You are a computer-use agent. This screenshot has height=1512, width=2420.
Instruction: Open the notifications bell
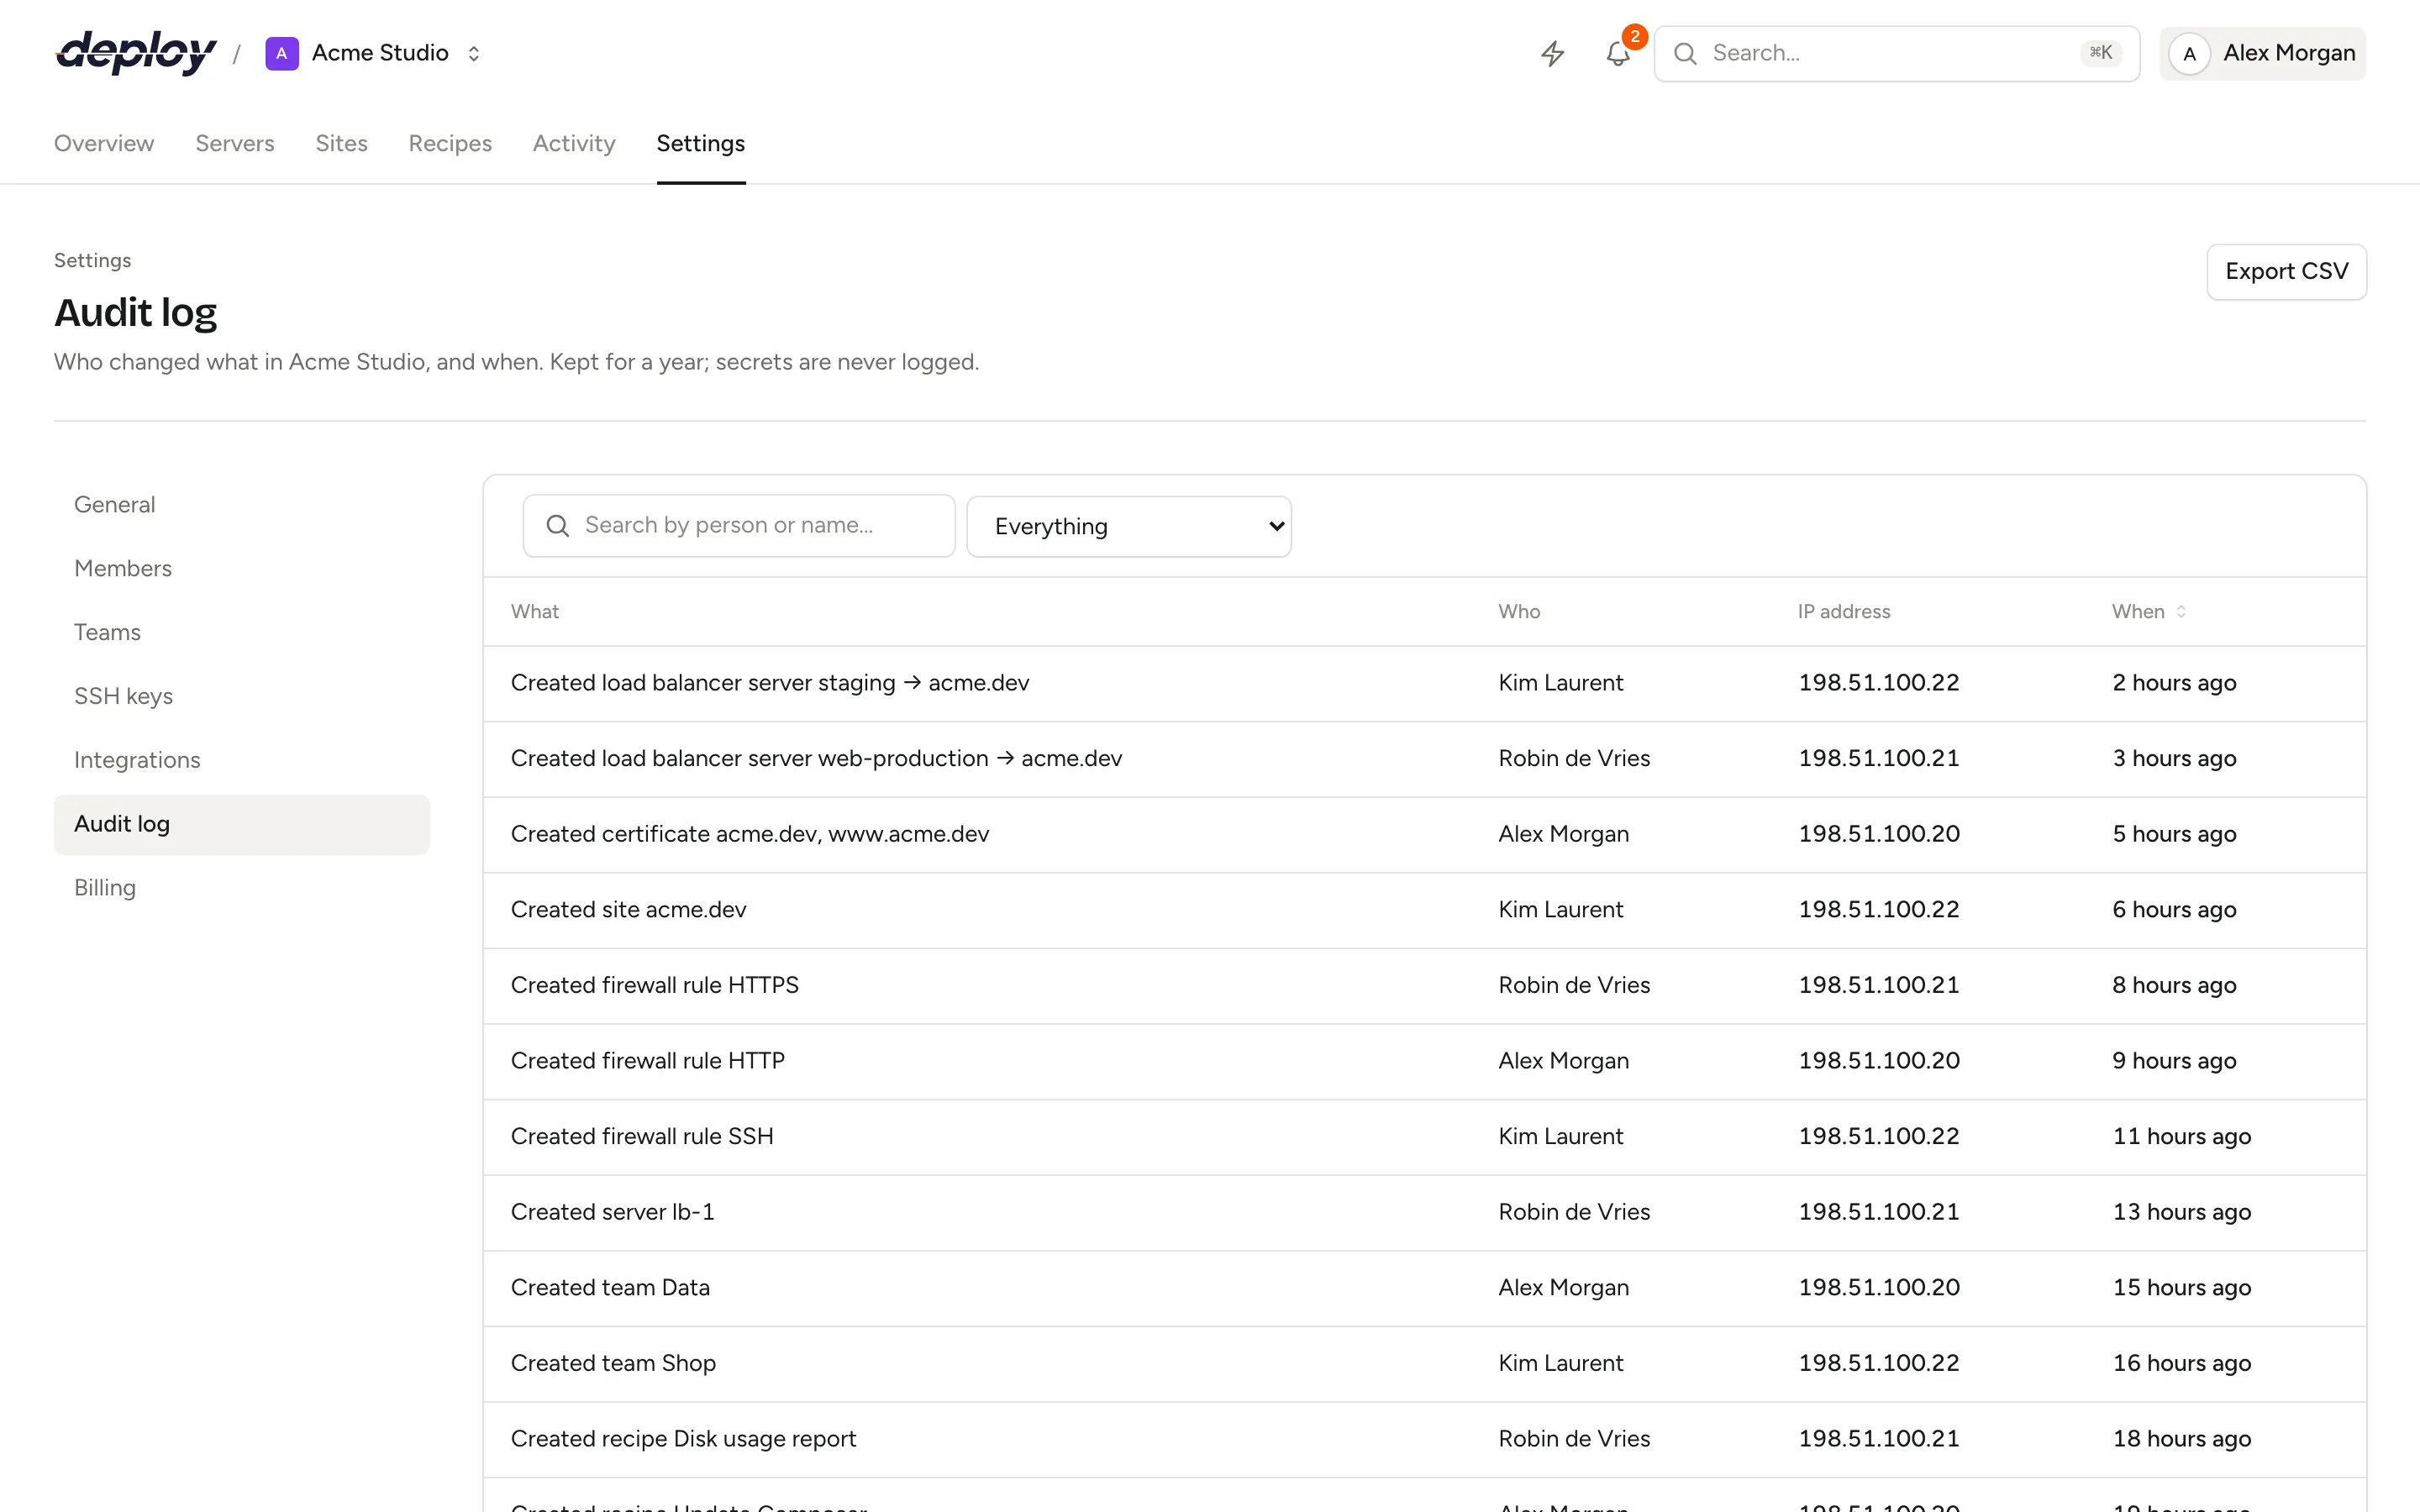click(1618, 53)
